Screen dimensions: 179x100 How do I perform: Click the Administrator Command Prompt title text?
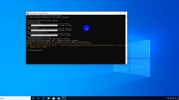(x=38, y=13)
